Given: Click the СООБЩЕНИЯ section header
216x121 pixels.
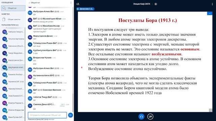Looking at the screenshot, I should [7, 2].
